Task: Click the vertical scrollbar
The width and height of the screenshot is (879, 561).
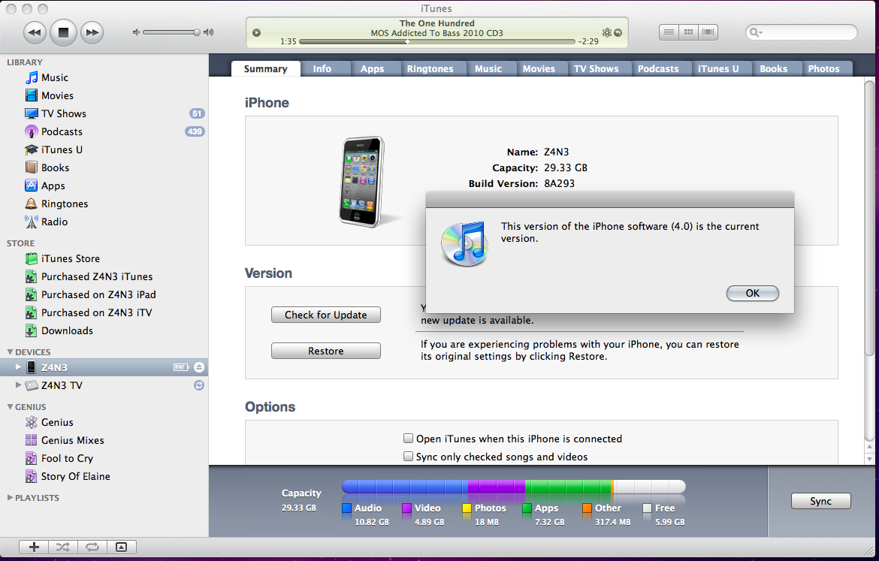Action: [869, 218]
